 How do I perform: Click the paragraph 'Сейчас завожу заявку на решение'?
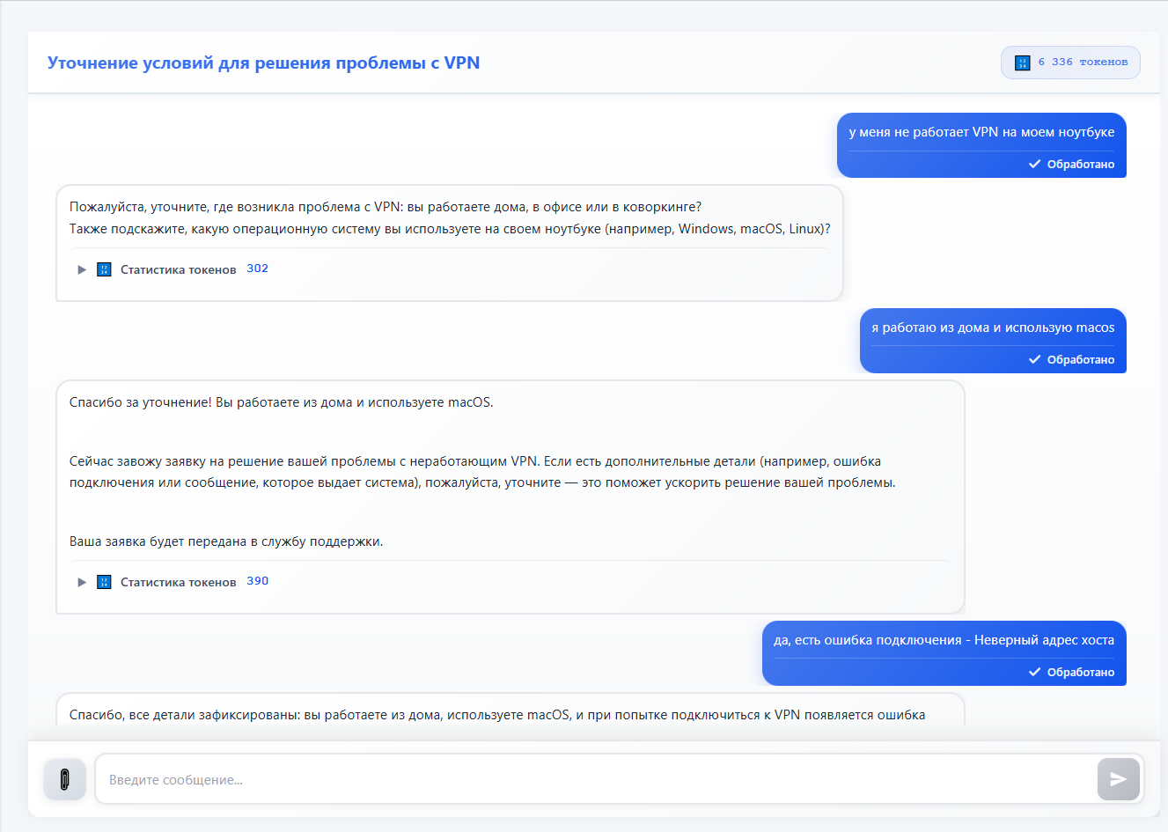[482, 472]
